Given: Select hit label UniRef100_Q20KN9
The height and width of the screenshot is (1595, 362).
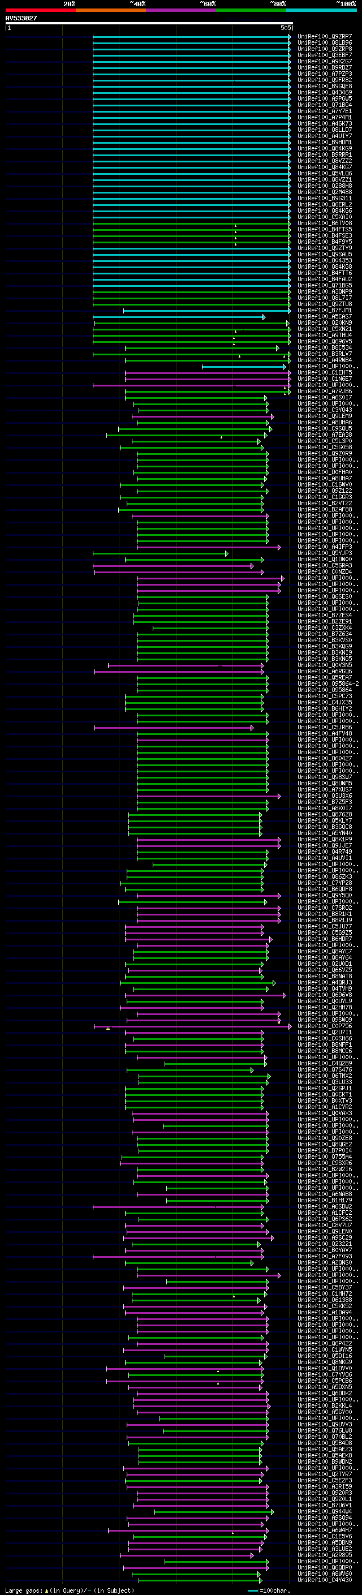Looking at the screenshot, I should [x=325, y=323].
